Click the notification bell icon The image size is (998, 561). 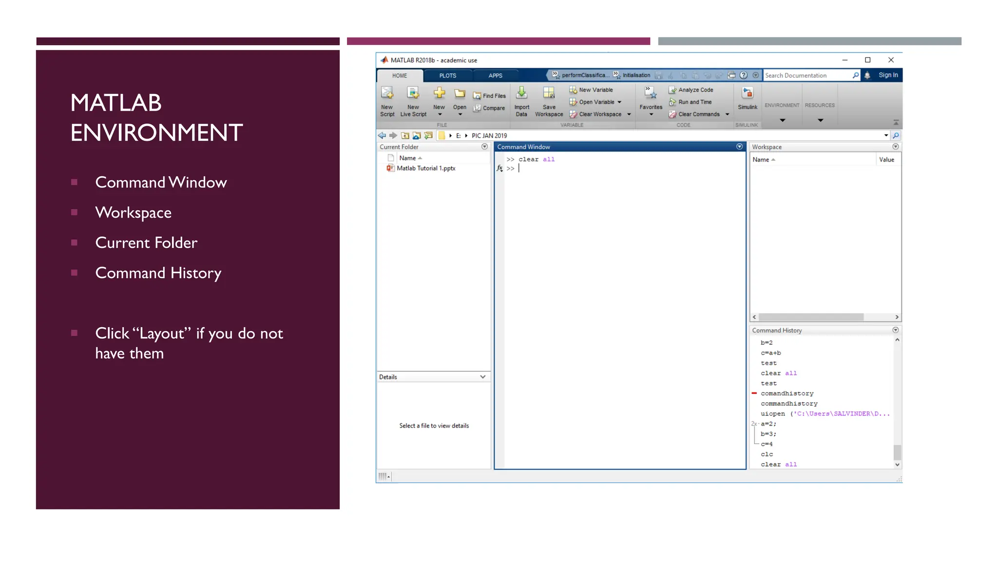pos(867,75)
